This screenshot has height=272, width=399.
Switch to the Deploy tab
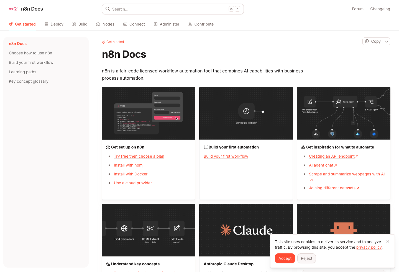coord(54,24)
